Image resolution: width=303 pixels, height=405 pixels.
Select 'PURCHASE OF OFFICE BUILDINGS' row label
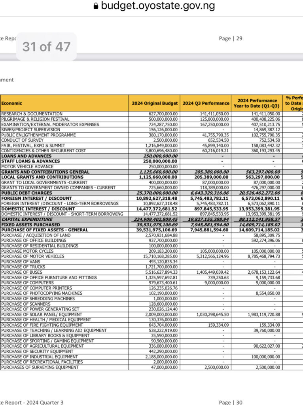tap(34, 240)
